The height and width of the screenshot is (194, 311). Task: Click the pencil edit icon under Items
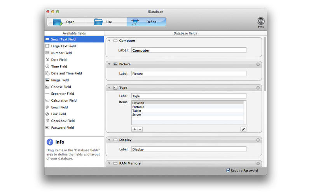243,129
